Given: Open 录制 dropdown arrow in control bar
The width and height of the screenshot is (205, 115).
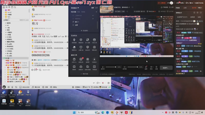Looking at the screenshot, I should pos(153,67).
